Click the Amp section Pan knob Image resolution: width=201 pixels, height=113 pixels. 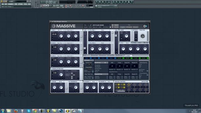click(126, 36)
